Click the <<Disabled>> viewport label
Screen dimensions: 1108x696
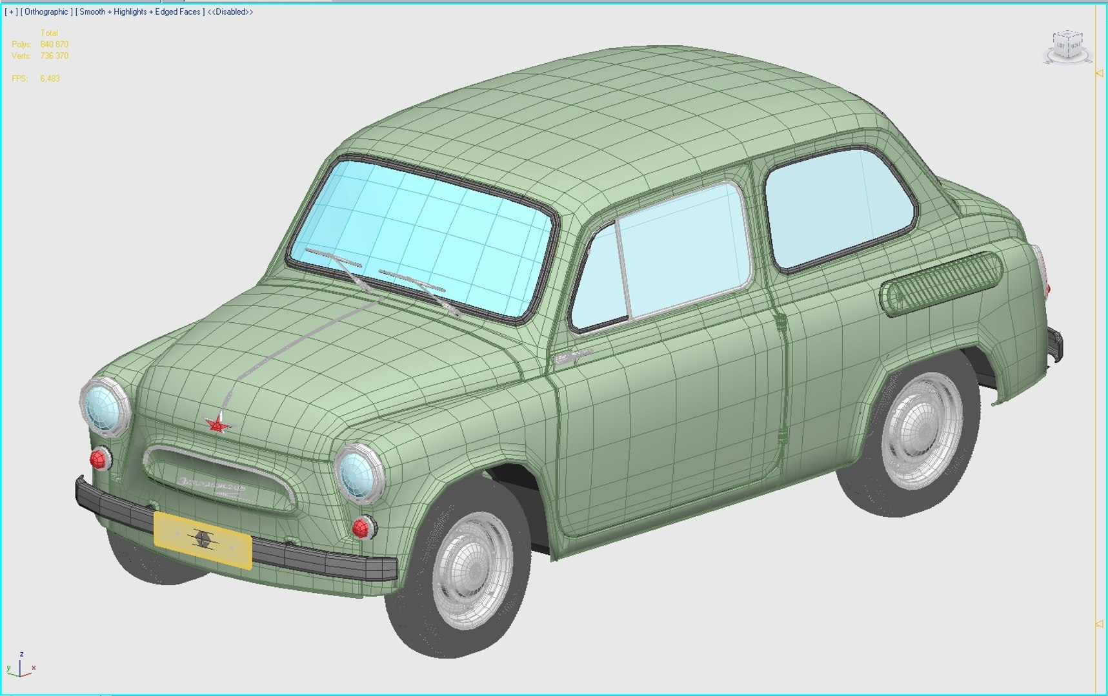[230, 12]
